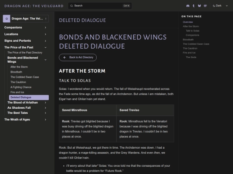Jump to The Cobbled Swan Case in On This Page

tap(196, 44)
